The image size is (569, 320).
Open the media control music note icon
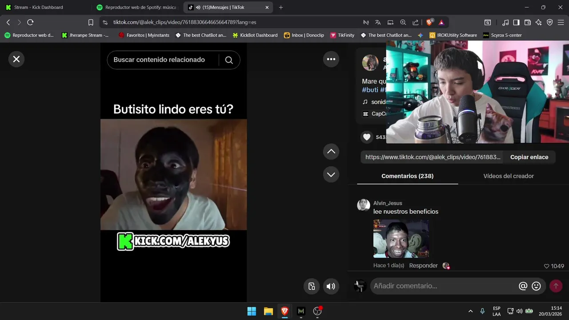pyautogui.click(x=505, y=22)
